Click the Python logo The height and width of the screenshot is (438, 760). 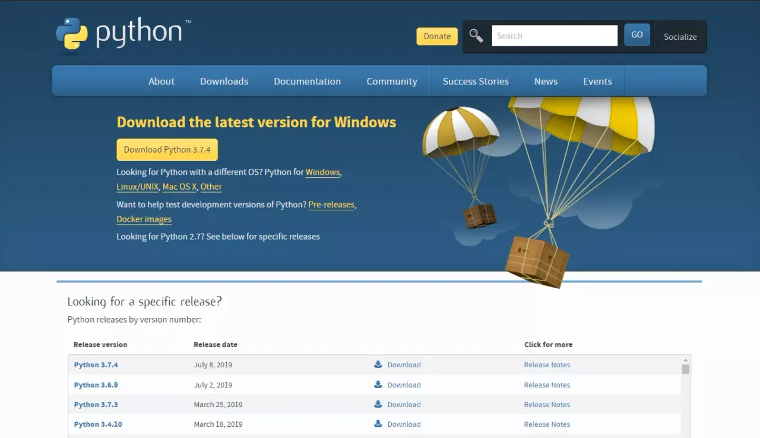[x=123, y=34]
